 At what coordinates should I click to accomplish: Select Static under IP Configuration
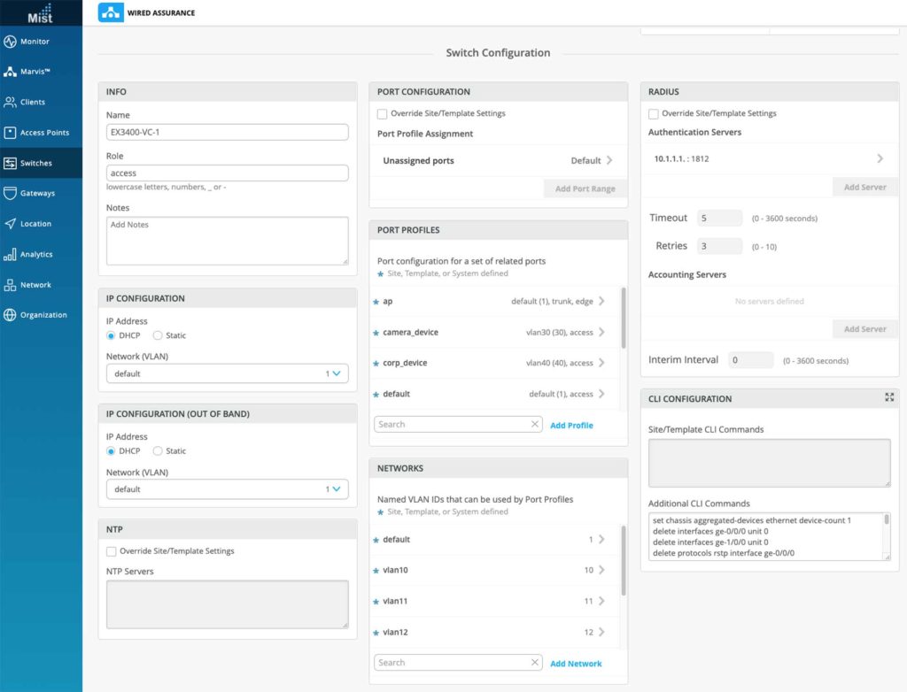coord(158,336)
